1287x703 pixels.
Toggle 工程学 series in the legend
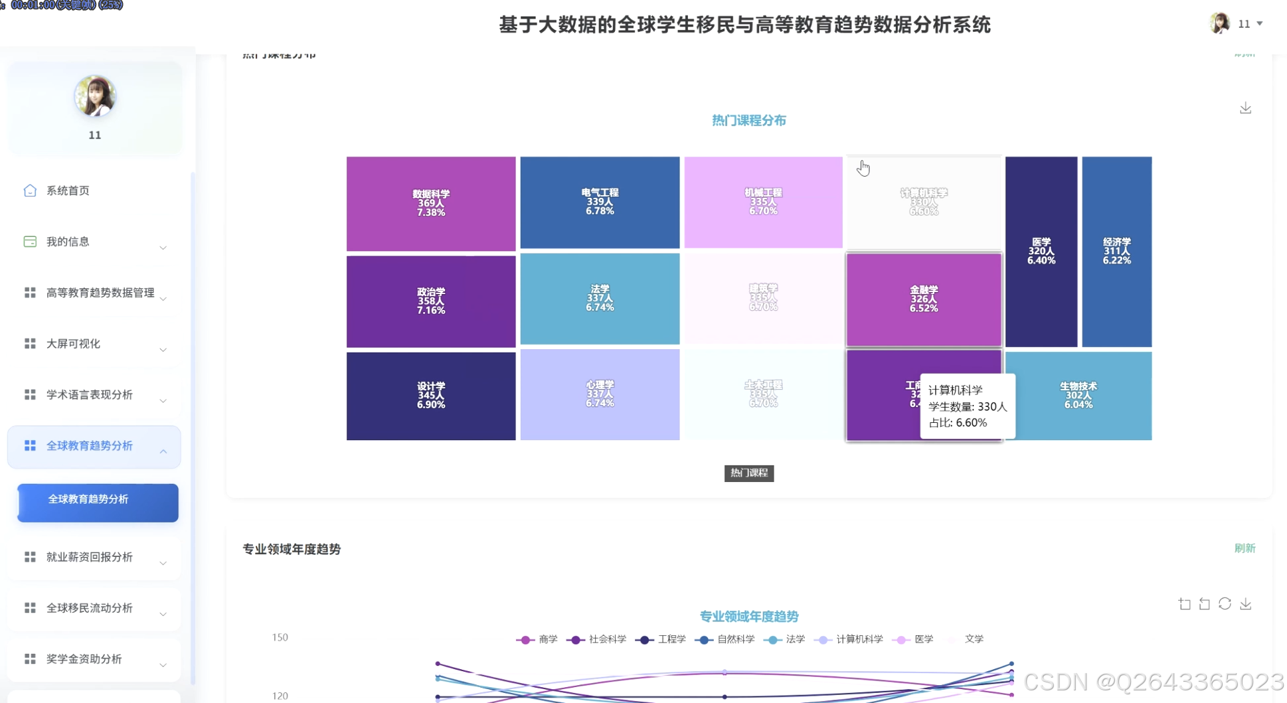(661, 639)
